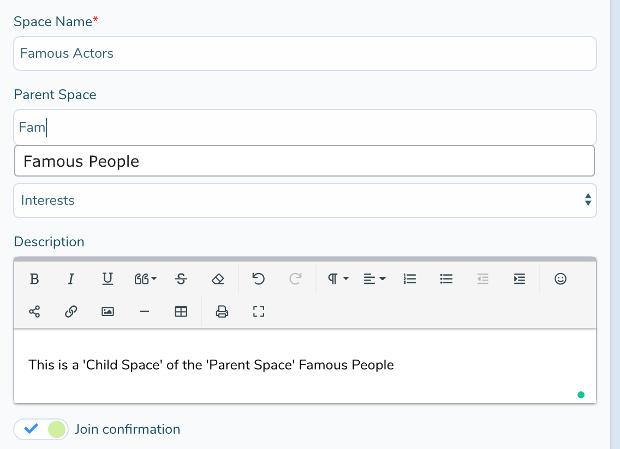Insert an image into description
The height and width of the screenshot is (449, 620).
point(108,312)
